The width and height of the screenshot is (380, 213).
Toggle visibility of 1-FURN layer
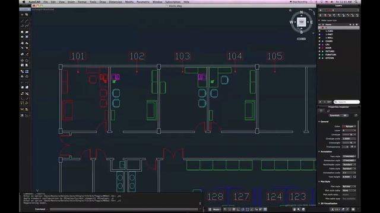pyautogui.click(x=319, y=31)
